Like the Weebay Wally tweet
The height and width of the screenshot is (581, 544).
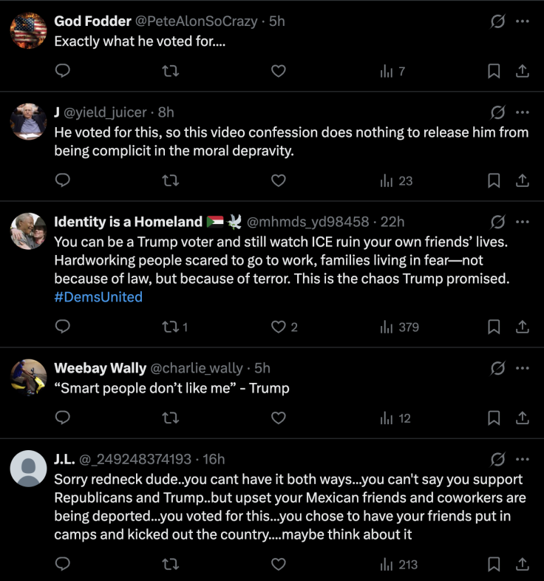coord(278,418)
